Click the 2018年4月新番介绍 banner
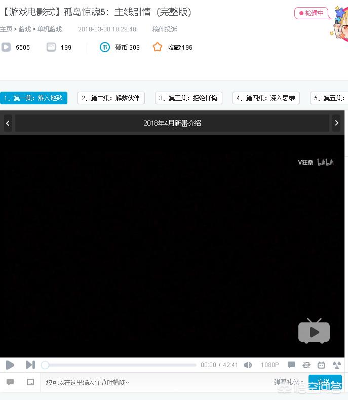 [172, 123]
